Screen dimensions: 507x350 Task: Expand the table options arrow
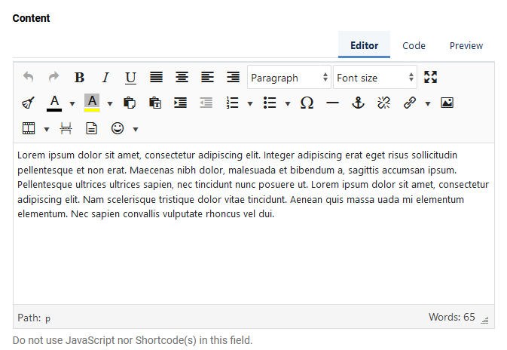(47, 129)
